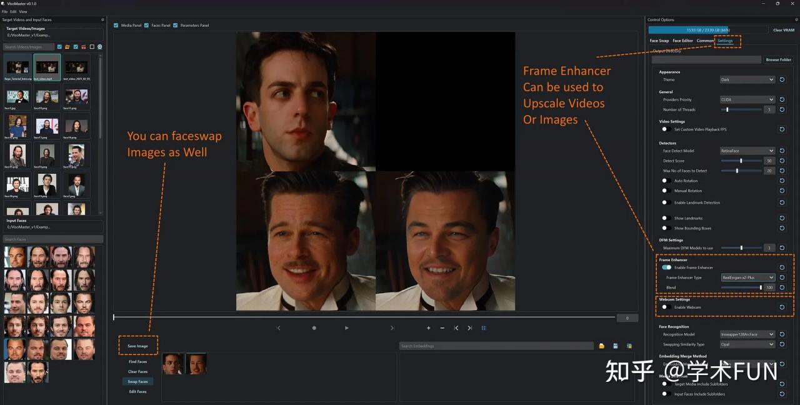800x405 pixels.
Task: Open Swapping Similarity Type dropdown
Action: 747,344
